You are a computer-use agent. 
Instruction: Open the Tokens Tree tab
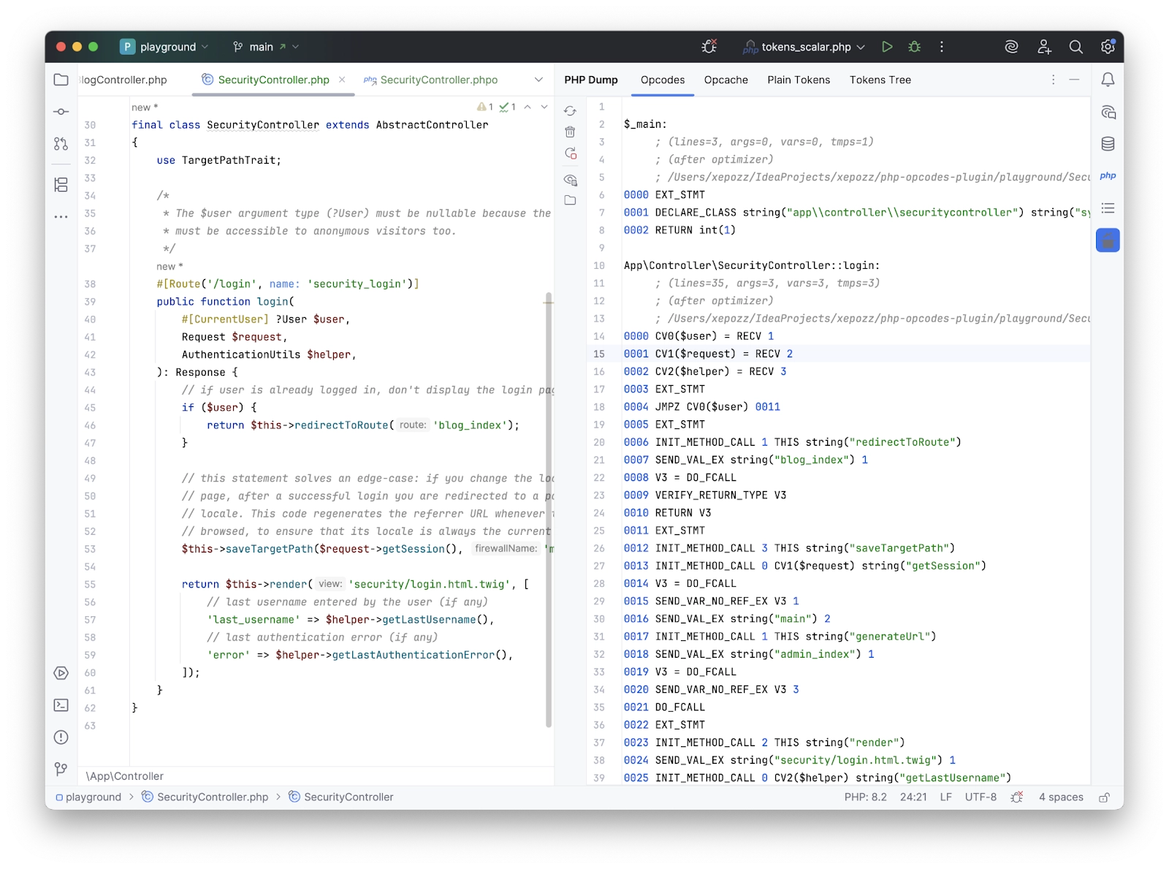[880, 80]
